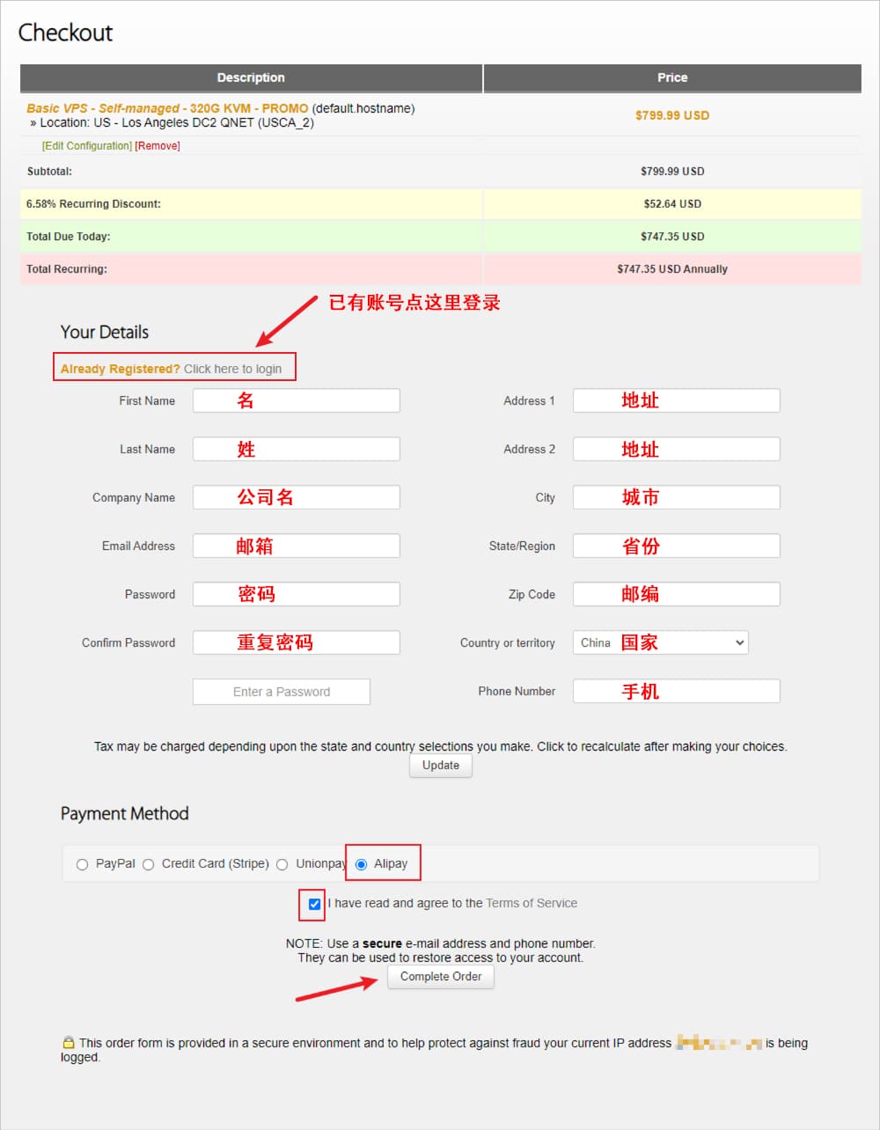
Task: Open the Country or territory dropdown
Action: coord(660,642)
